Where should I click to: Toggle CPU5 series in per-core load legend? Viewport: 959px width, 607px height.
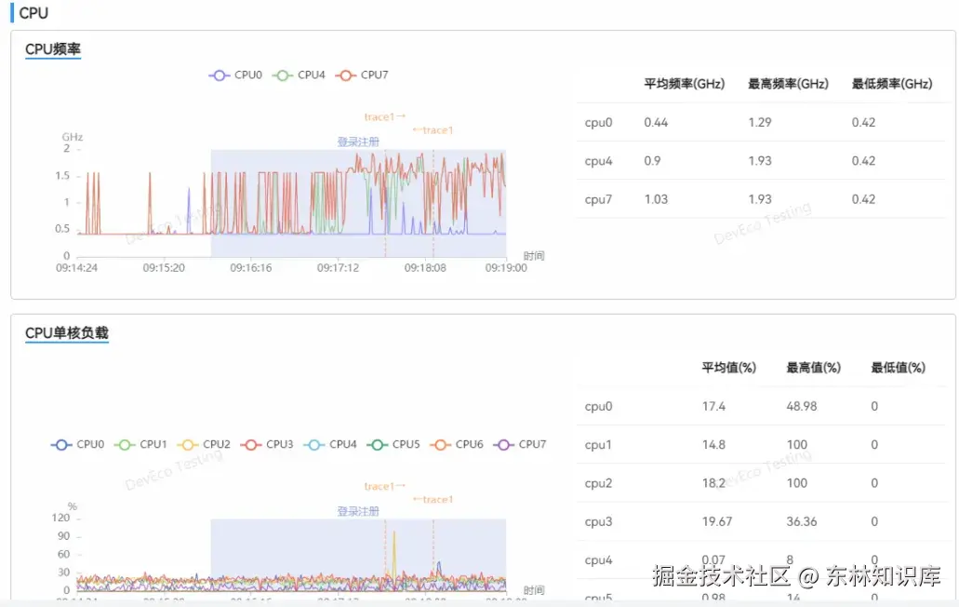point(393,444)
